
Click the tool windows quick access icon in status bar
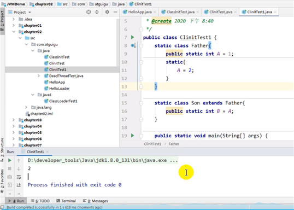click(x=2, y=207)
